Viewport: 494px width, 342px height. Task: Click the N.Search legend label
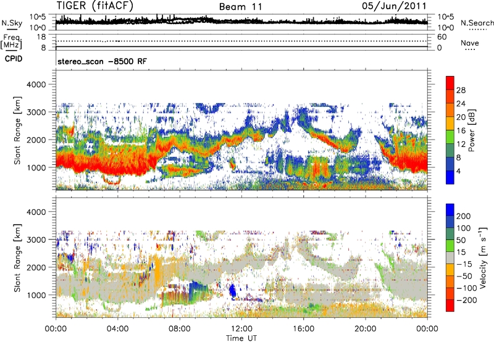click(x=477, y=23)
